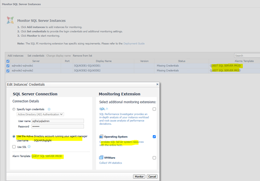Click the SQL Performance Investigator description text

(x=124, y=119)
